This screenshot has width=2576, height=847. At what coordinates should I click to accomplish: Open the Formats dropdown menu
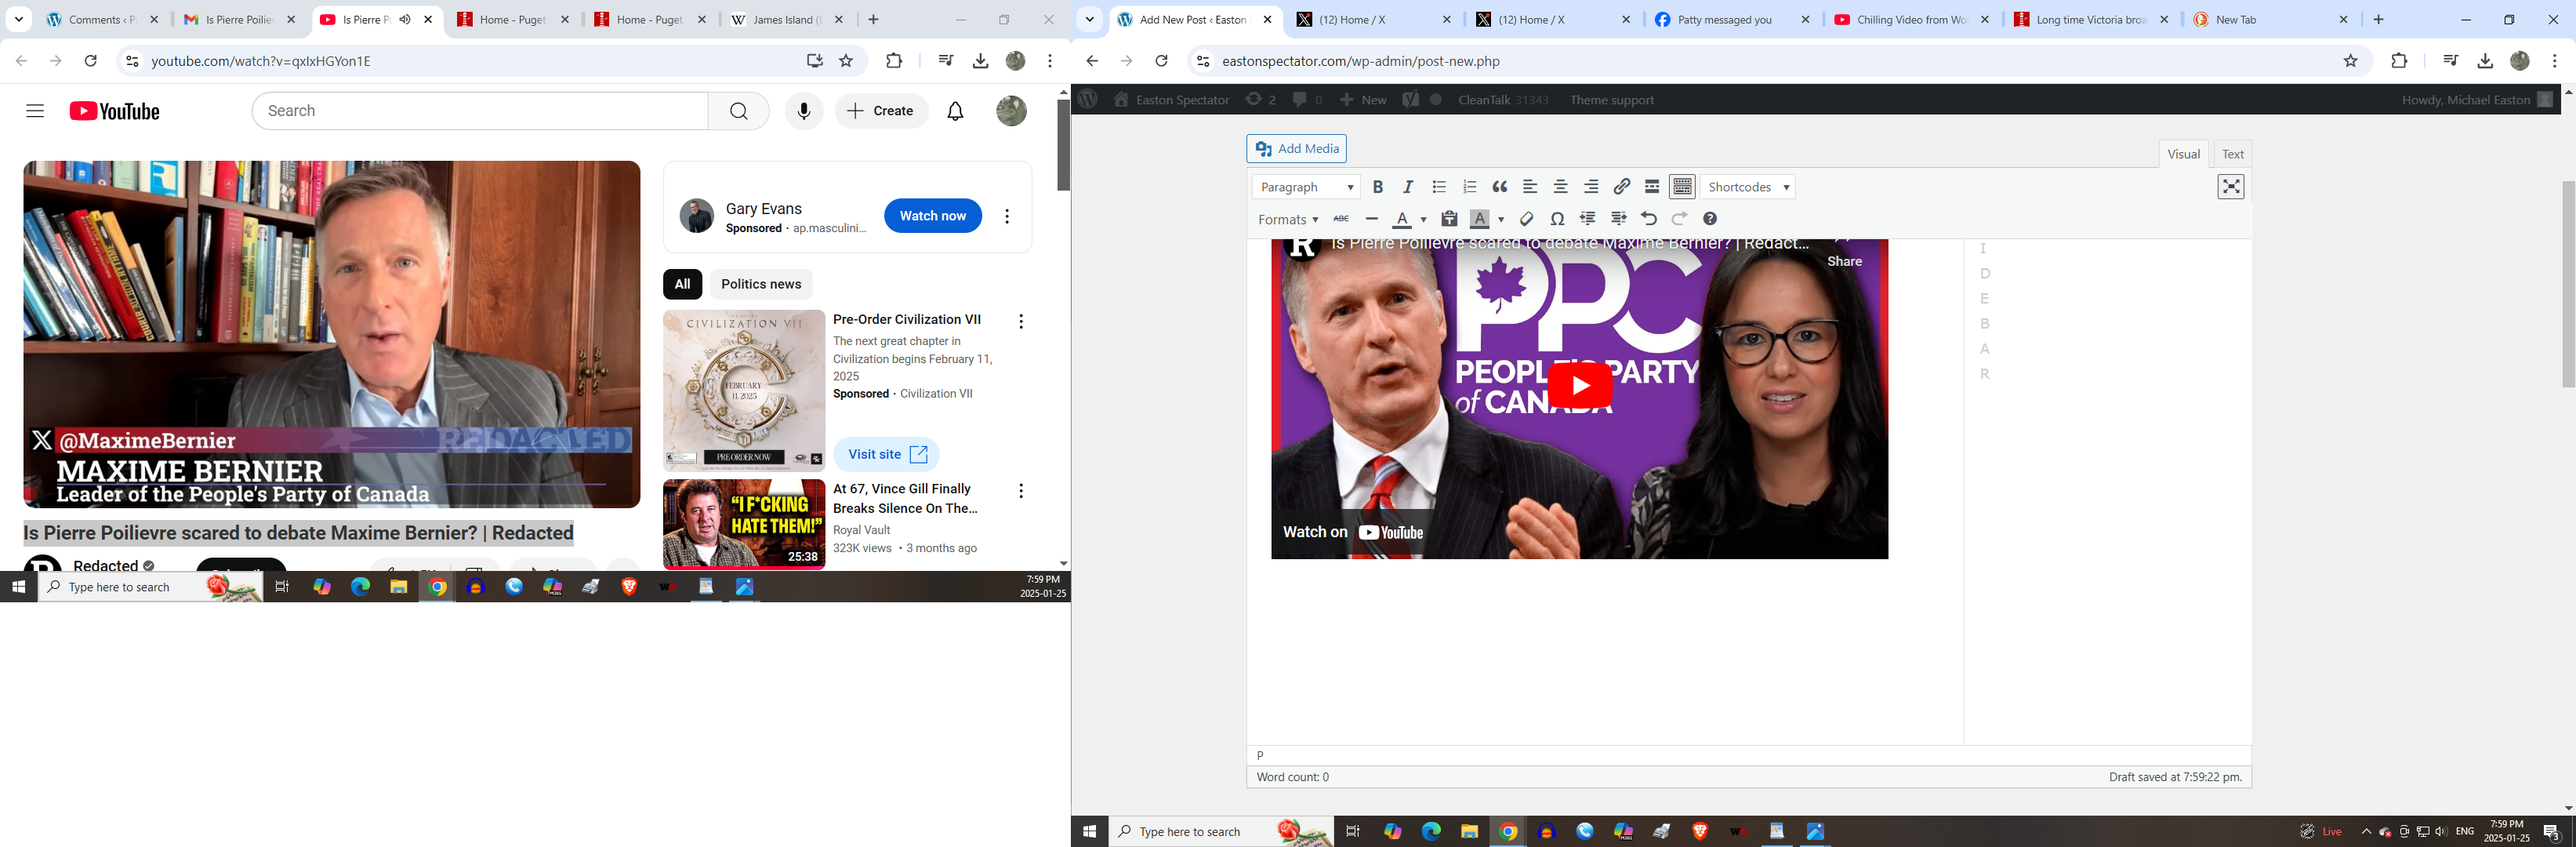[x=1288, y=219]
